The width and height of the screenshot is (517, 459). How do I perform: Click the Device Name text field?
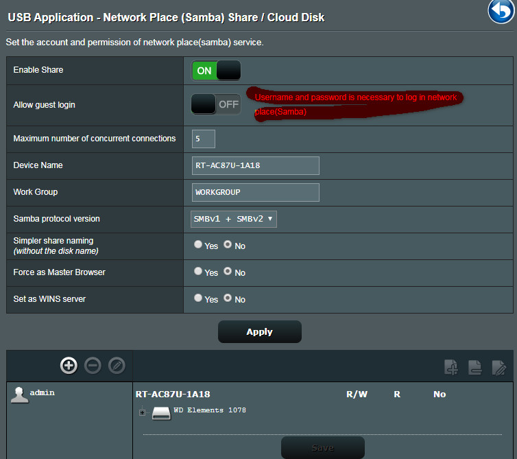pyautogui.click(x=256, y=165)
